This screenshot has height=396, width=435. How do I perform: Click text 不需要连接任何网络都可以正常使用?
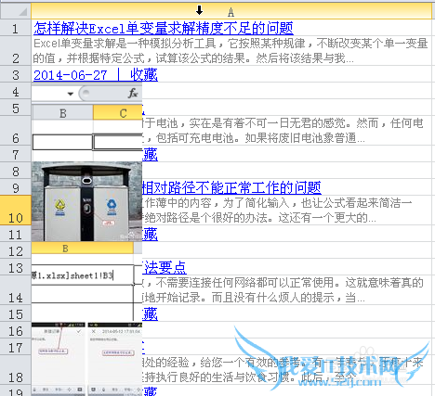[x=244, y=283]
